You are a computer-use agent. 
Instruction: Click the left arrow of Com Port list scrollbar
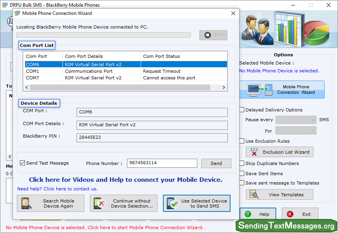[27, 88]
